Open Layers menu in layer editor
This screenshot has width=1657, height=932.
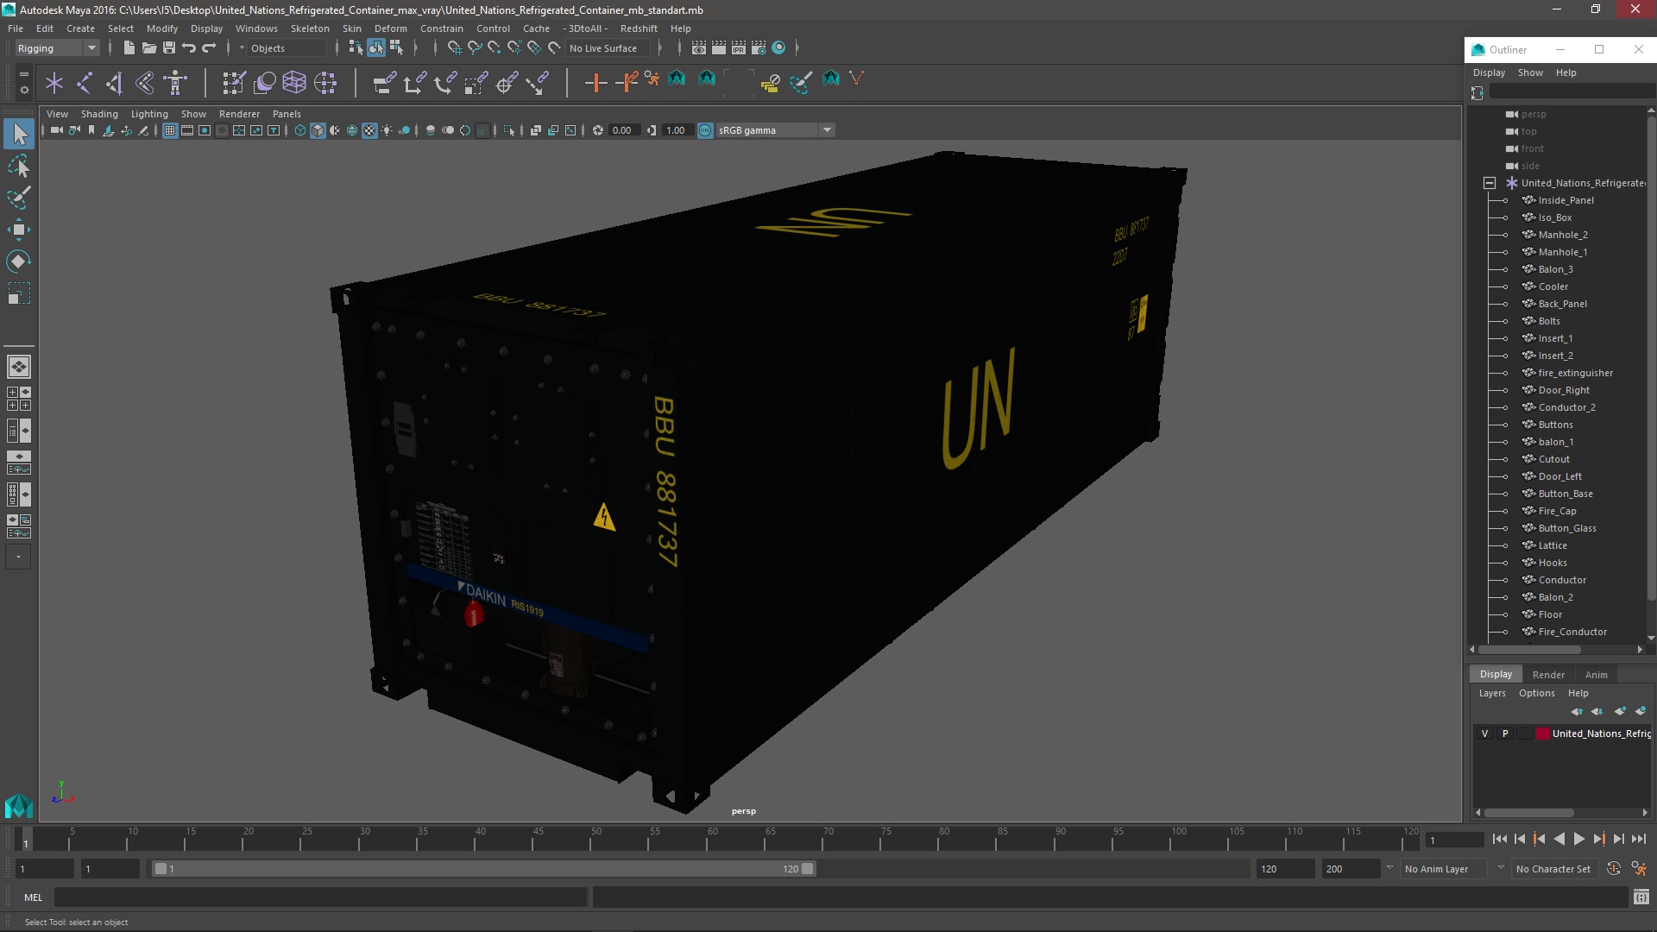click(x=1491, y=693)
